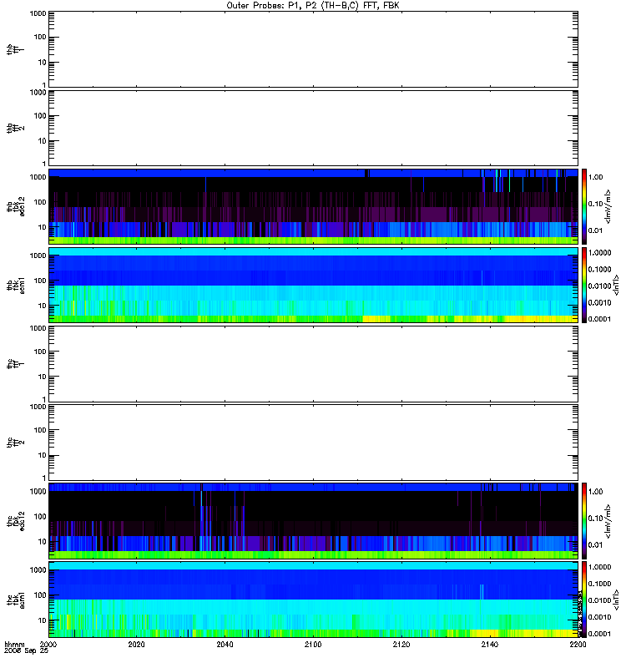
Task: Click the '2000' time axis label
Action: coord(48,645)
